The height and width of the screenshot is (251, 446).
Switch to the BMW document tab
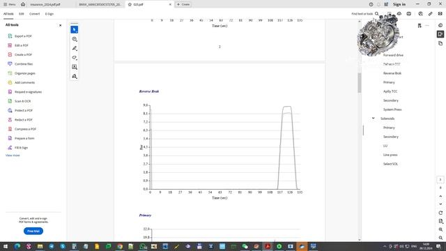pyautogui.click(x=100, y=4)
